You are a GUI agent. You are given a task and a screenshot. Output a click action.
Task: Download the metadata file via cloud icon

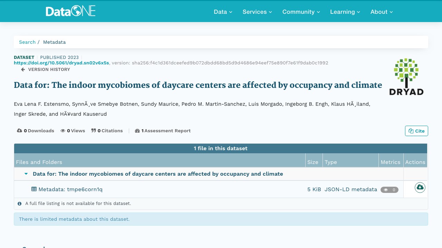pyautogui.click(x=420, y=187)
